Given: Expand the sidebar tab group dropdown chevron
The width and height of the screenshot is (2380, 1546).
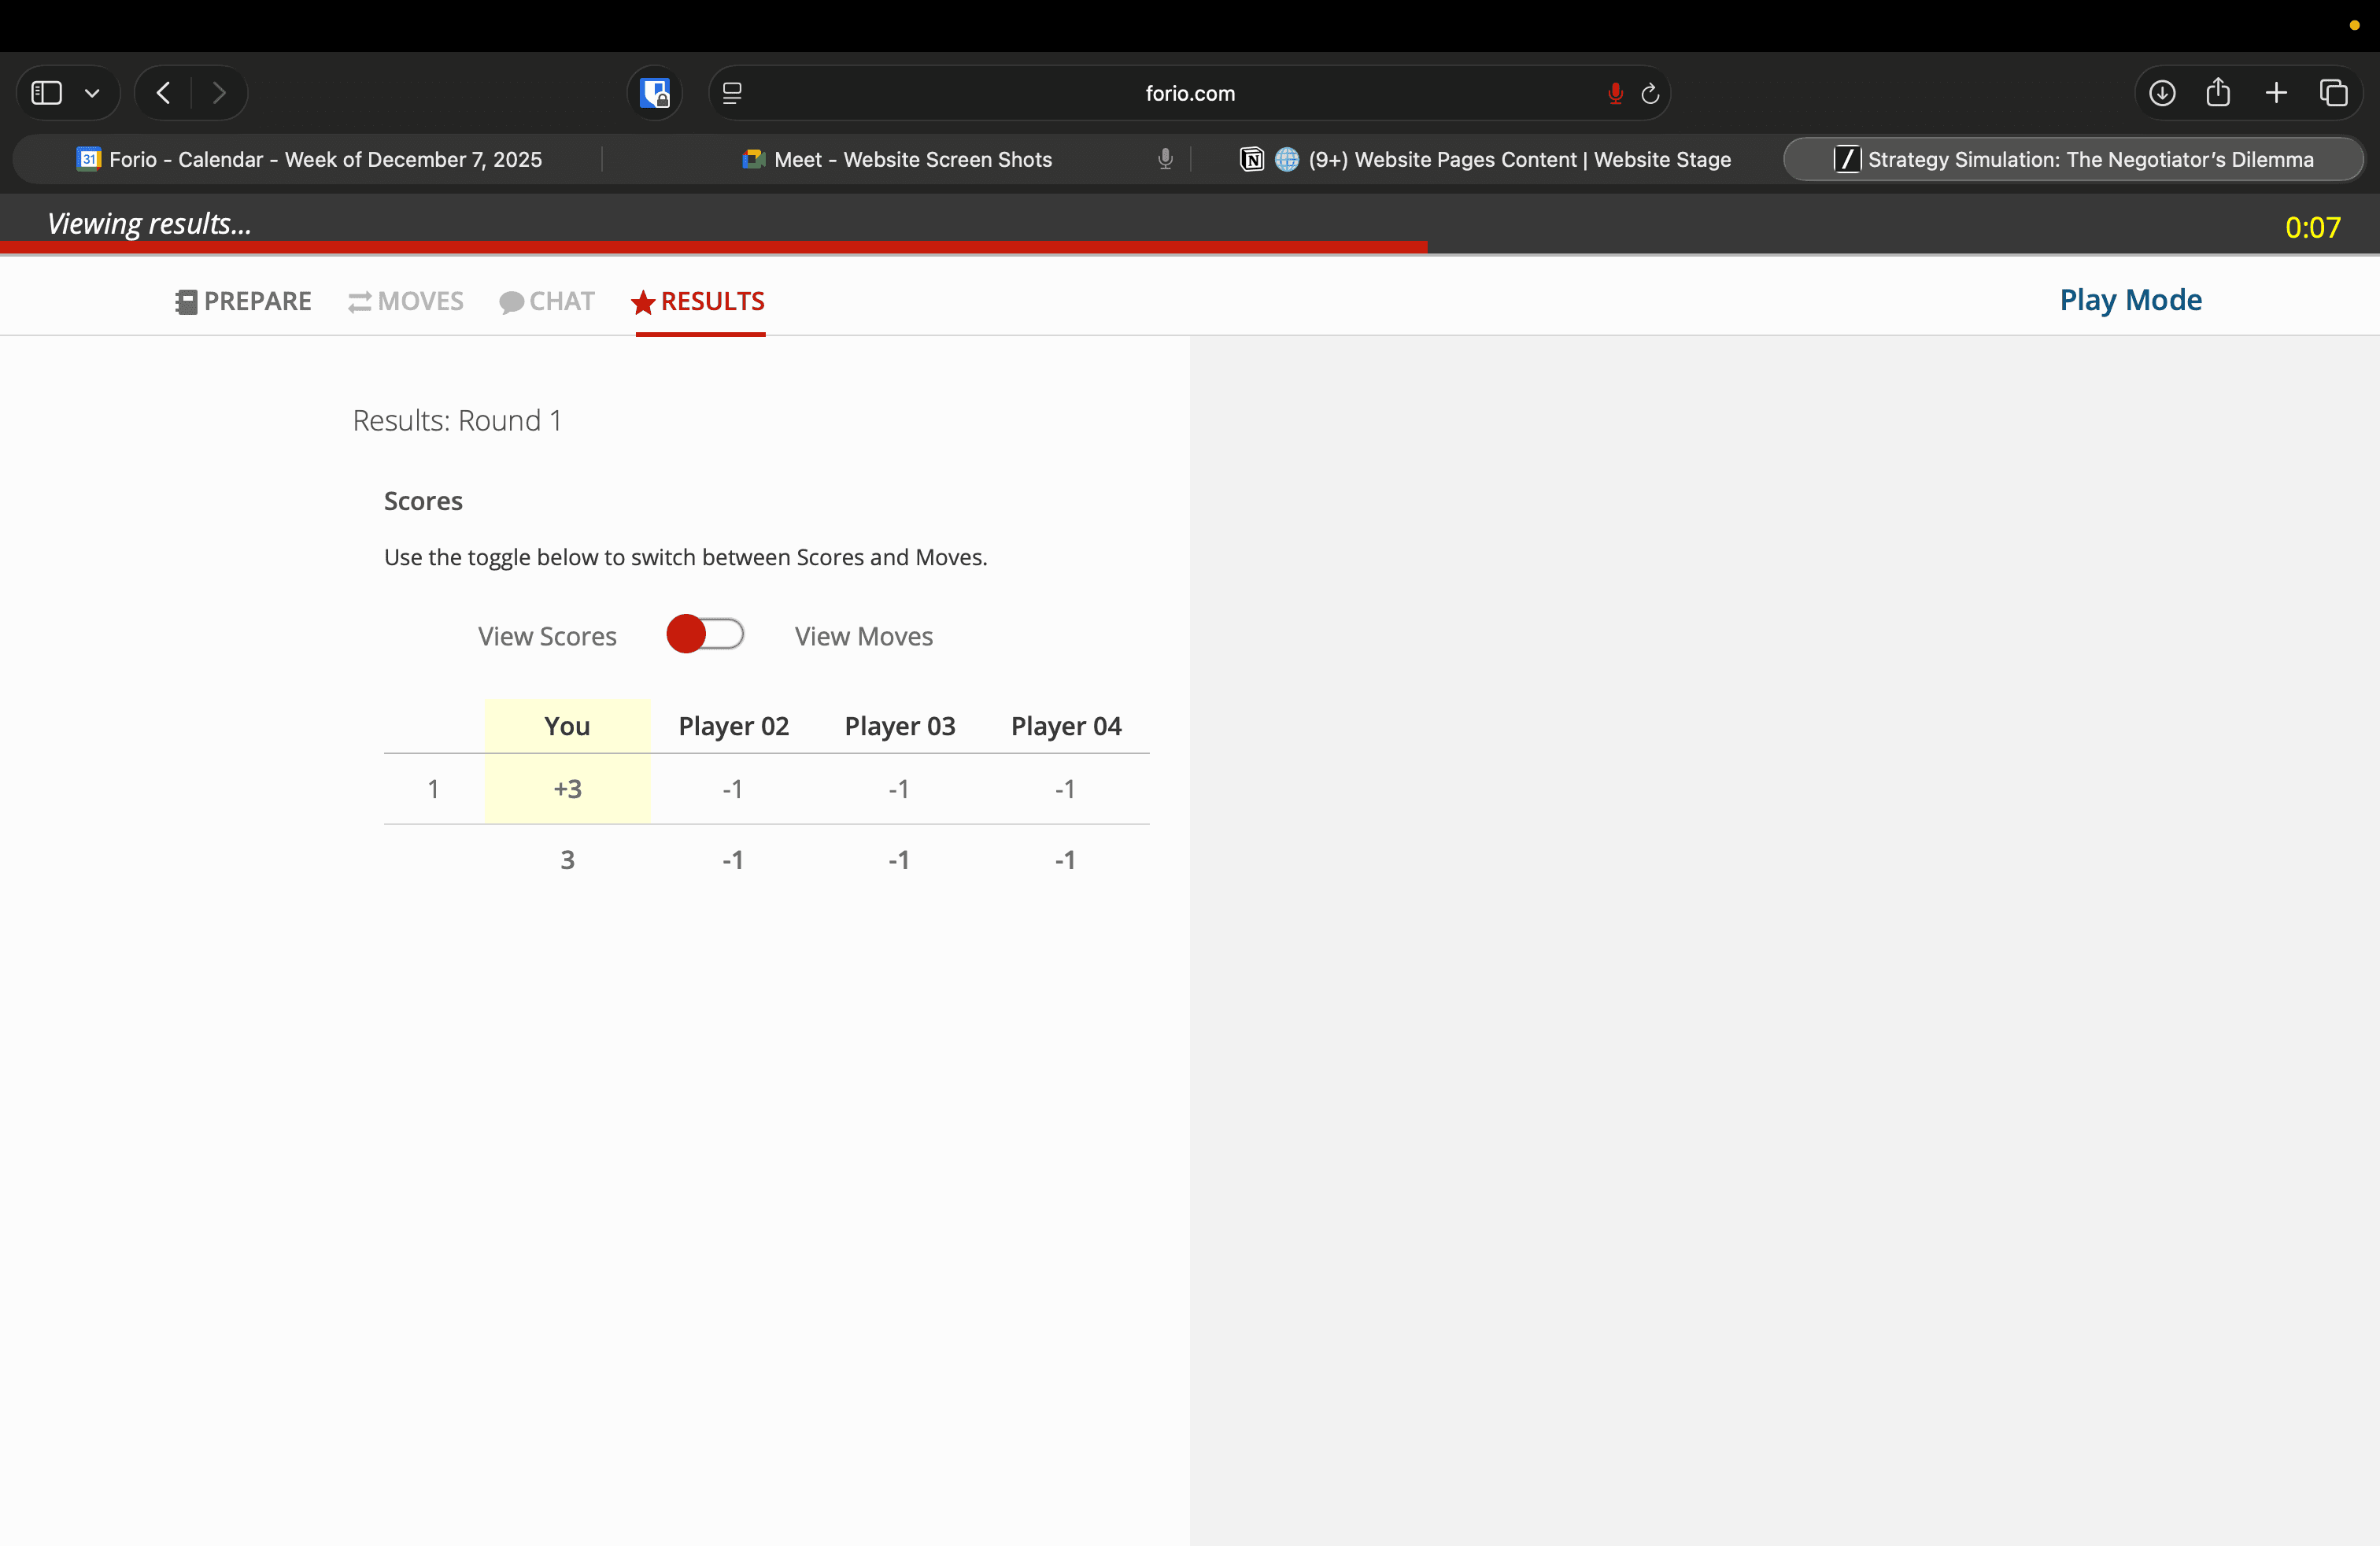Looking at the screenshot, I should pos(92,93).
